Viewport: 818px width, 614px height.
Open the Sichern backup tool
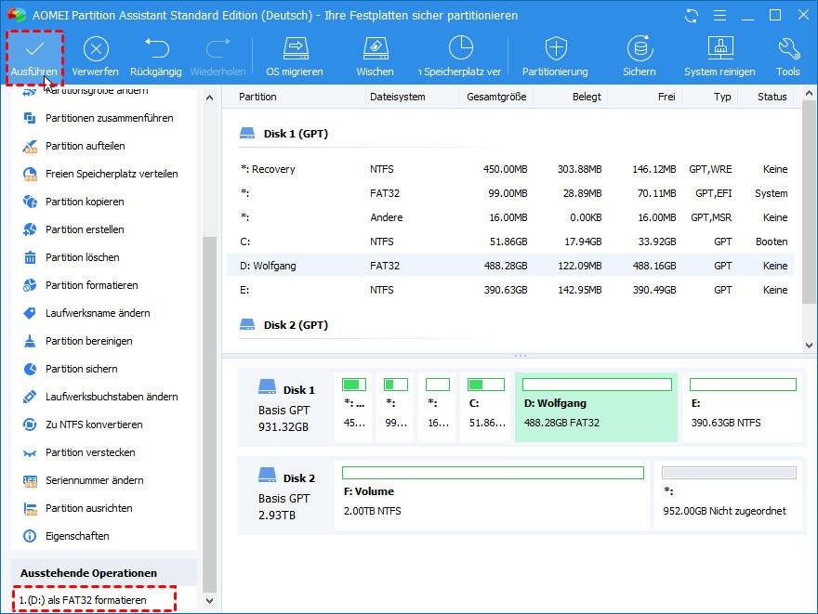tap(640, 58)
